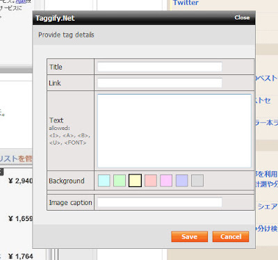Open the Twitter link in background page

point(186,3)
